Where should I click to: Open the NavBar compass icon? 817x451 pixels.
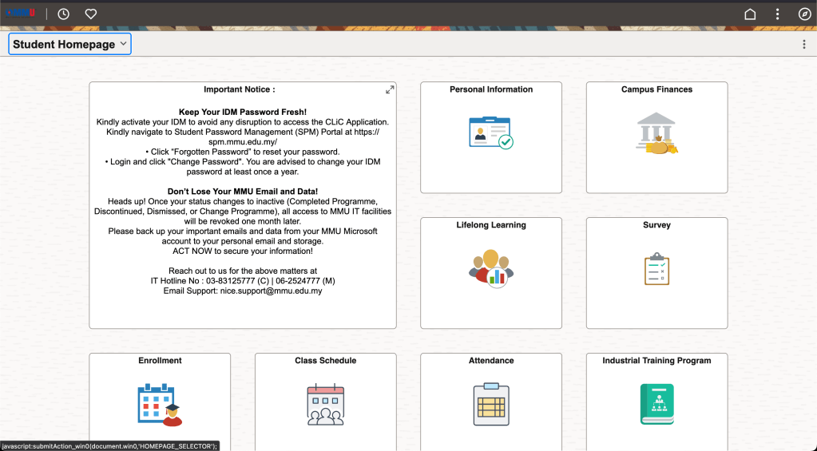pyautogui.click(x=804, y=14)
